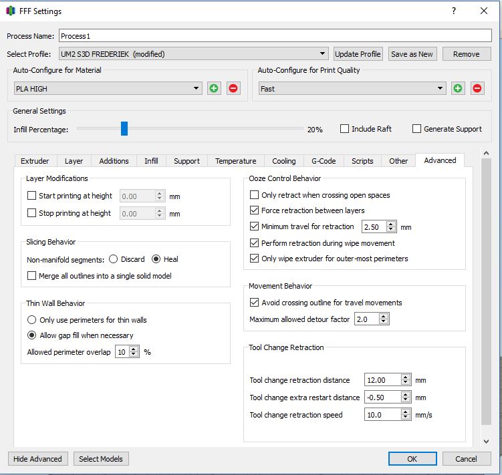This screenshot has width=502, height=475.
Task: Switch to the Infill tab
Action: [151, 161]
